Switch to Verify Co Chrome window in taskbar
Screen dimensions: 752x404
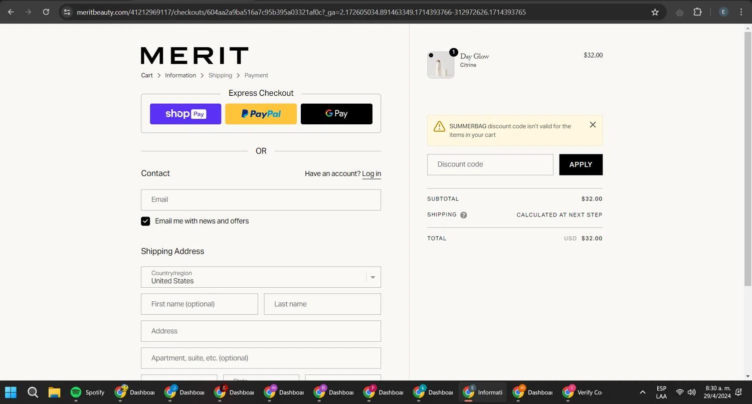coord(582,392)
